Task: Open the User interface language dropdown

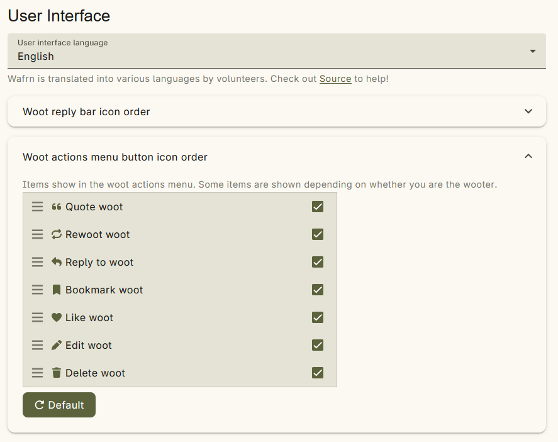Action: tap(532, 51)
